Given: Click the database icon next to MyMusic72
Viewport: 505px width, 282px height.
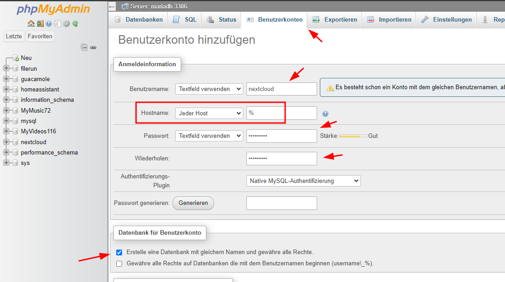Looking at the screenshot, I should (x=15, y=110).
